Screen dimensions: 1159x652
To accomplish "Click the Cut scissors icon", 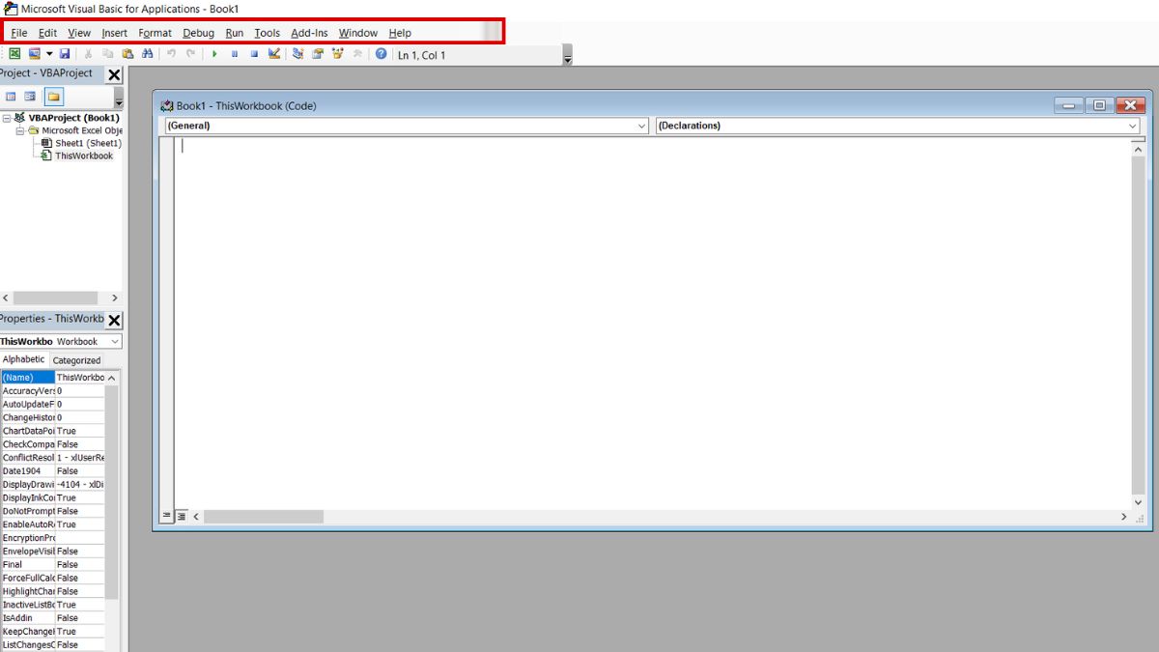I will coord(88,54).
